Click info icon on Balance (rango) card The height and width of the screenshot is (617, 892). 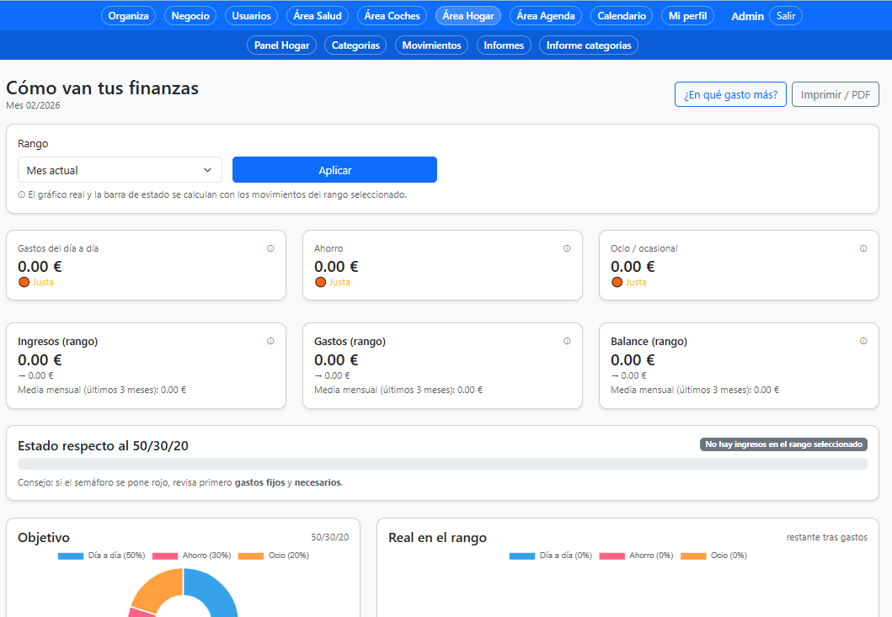tap(863, 341)
